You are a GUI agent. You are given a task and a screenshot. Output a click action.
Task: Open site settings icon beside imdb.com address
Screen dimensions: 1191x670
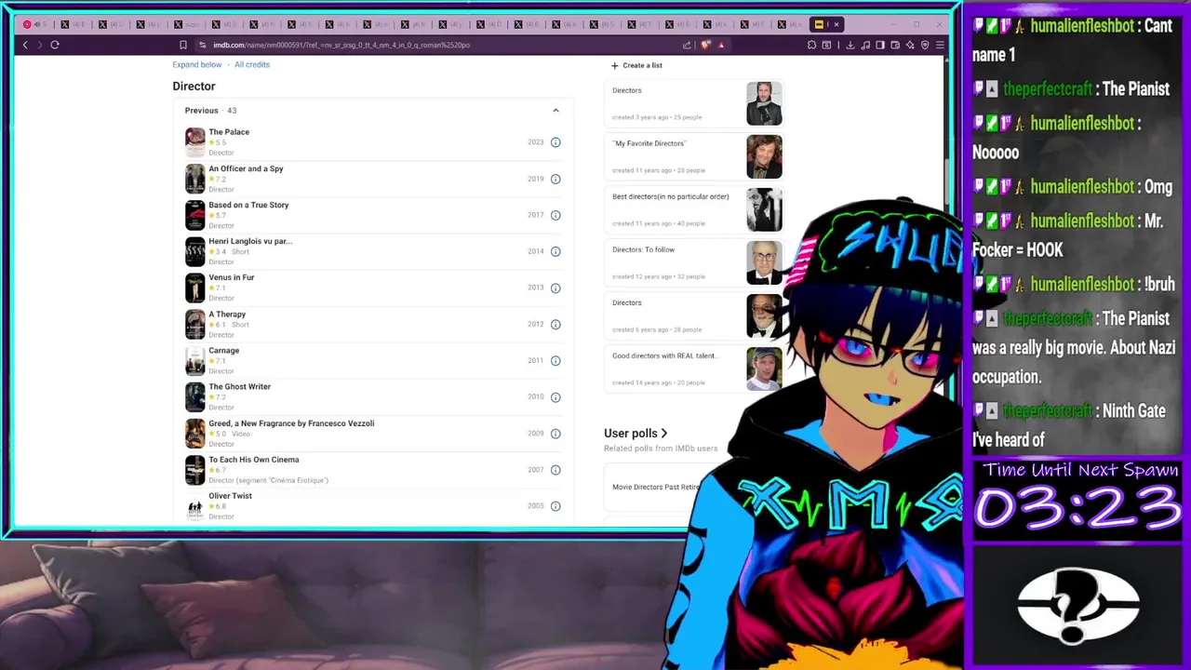coord(202,45)
